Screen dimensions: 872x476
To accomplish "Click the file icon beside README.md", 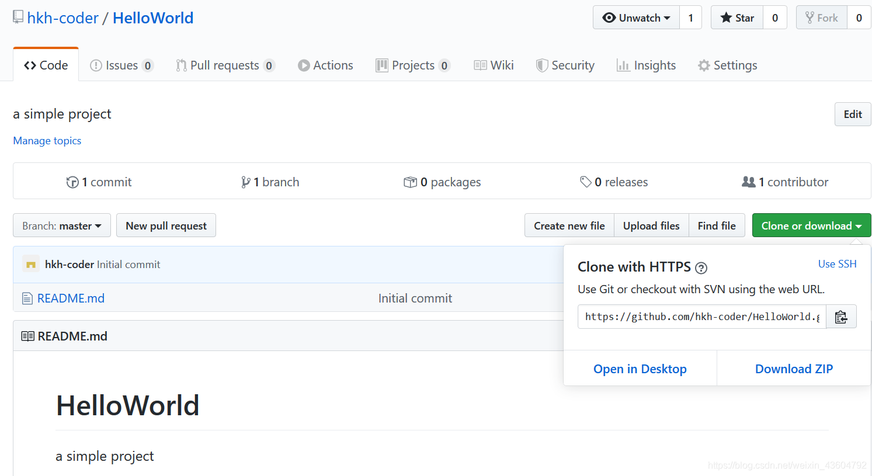I will pos(27,298).
